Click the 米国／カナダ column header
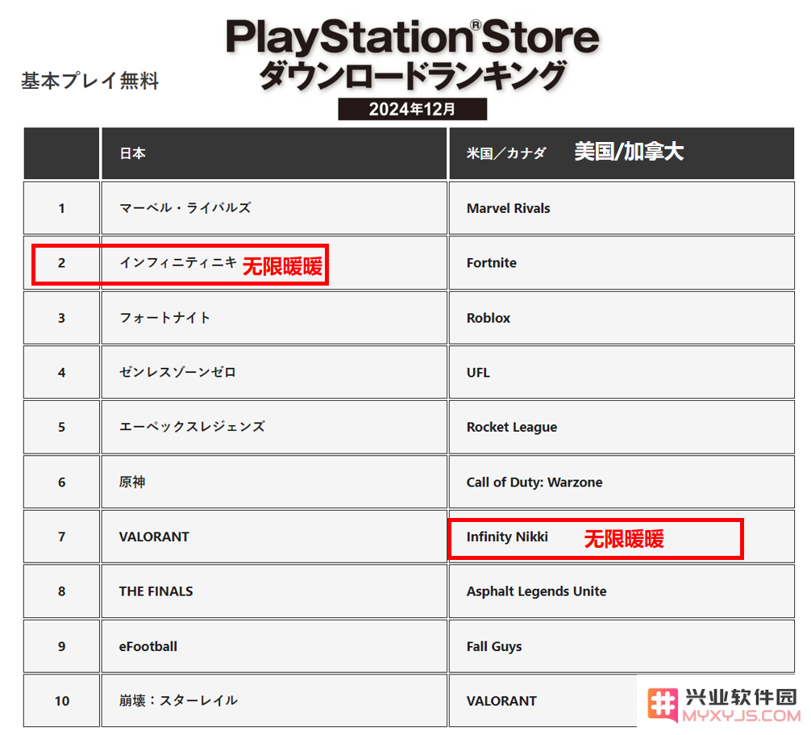This screenshot has width=811, height=735. pyautogui.click(x=506, y=153)
